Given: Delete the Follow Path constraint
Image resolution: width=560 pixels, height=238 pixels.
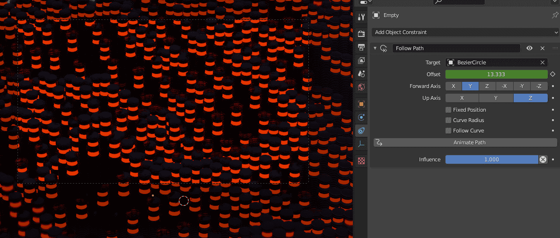Looking at the screenshot, I should tap(542, 48).
